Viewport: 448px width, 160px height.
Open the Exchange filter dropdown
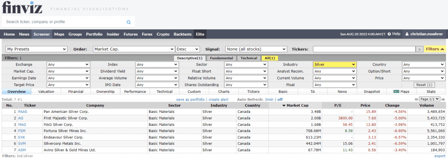click(x=68, y=65)
